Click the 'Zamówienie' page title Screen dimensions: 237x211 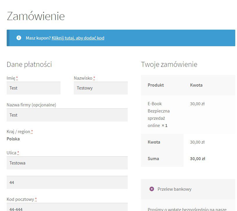pyautogui.click(x=35, y=16)
